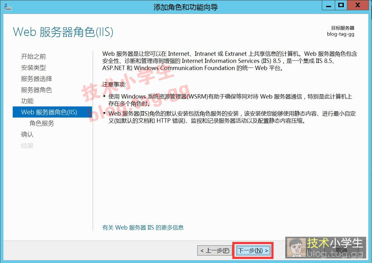372x263 pixels.
Task: Maximize the wizard window
Action: (x=341, y=5)
